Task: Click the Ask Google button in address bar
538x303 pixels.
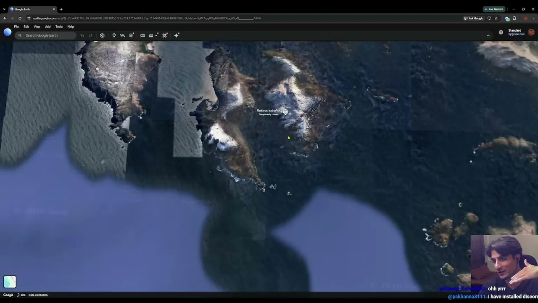Action: tap(474, 18)
